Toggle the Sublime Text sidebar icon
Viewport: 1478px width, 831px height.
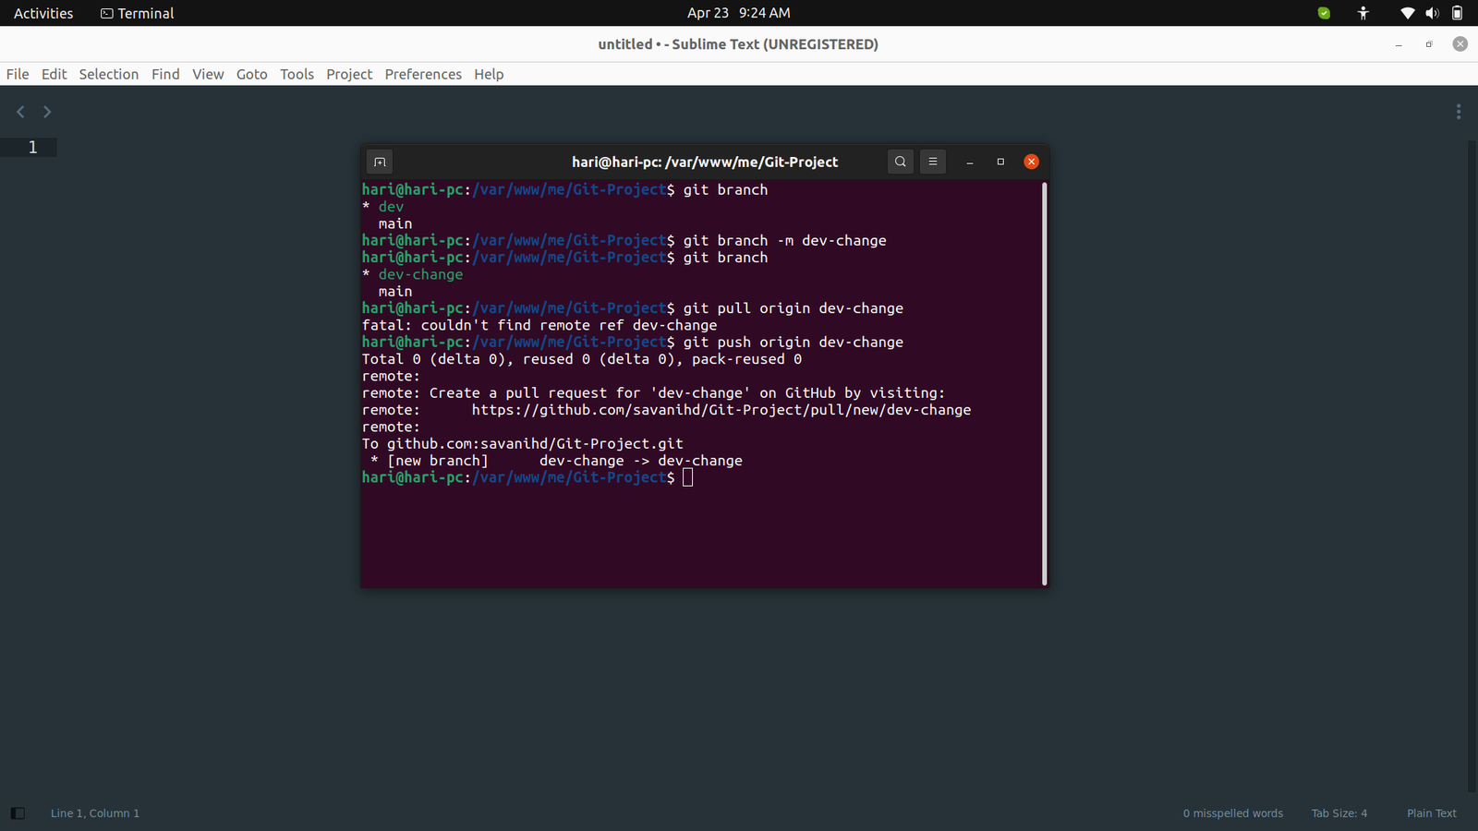[x=18, y=813]
